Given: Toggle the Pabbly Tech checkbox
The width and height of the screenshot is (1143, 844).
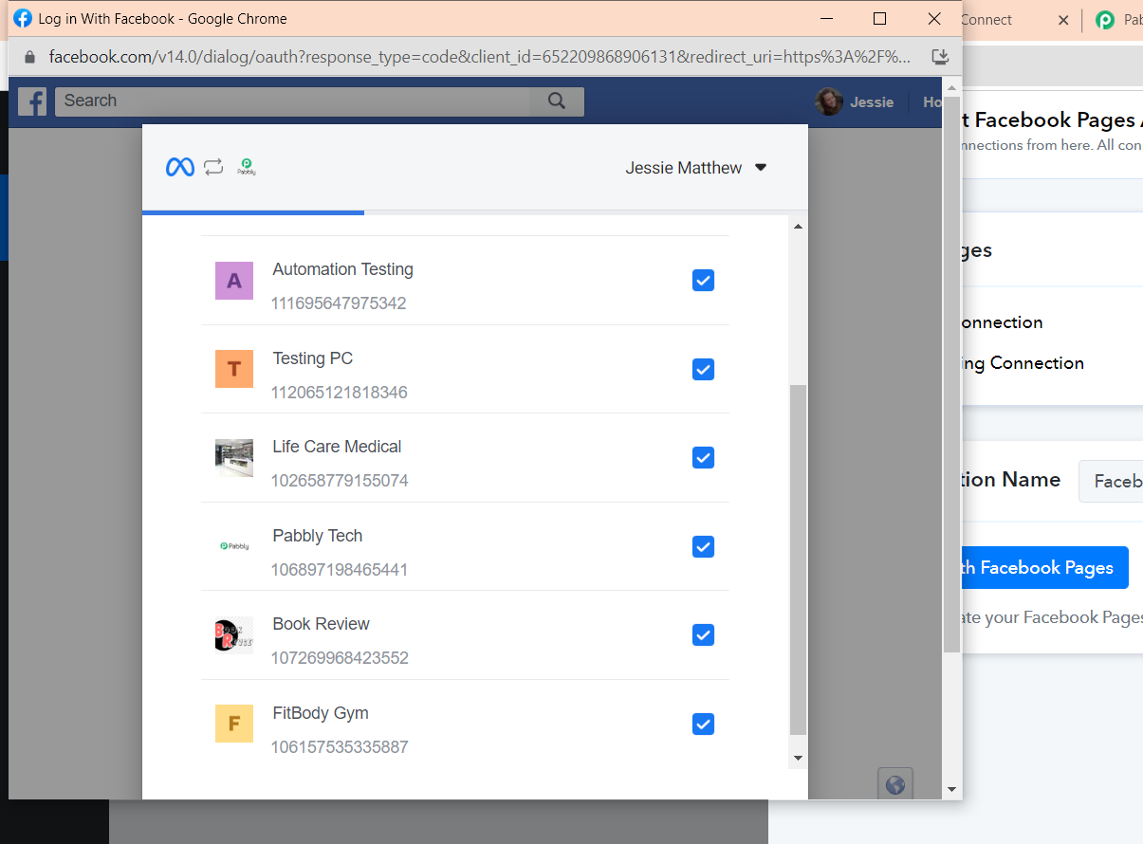Looking at the screenshot, I should (703, 546).
